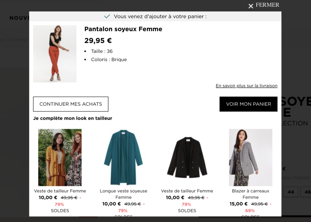Viewport: 311px width, 222px height.
Task: Click product name under the yellow jacket
Action: [x=60, y=191]
